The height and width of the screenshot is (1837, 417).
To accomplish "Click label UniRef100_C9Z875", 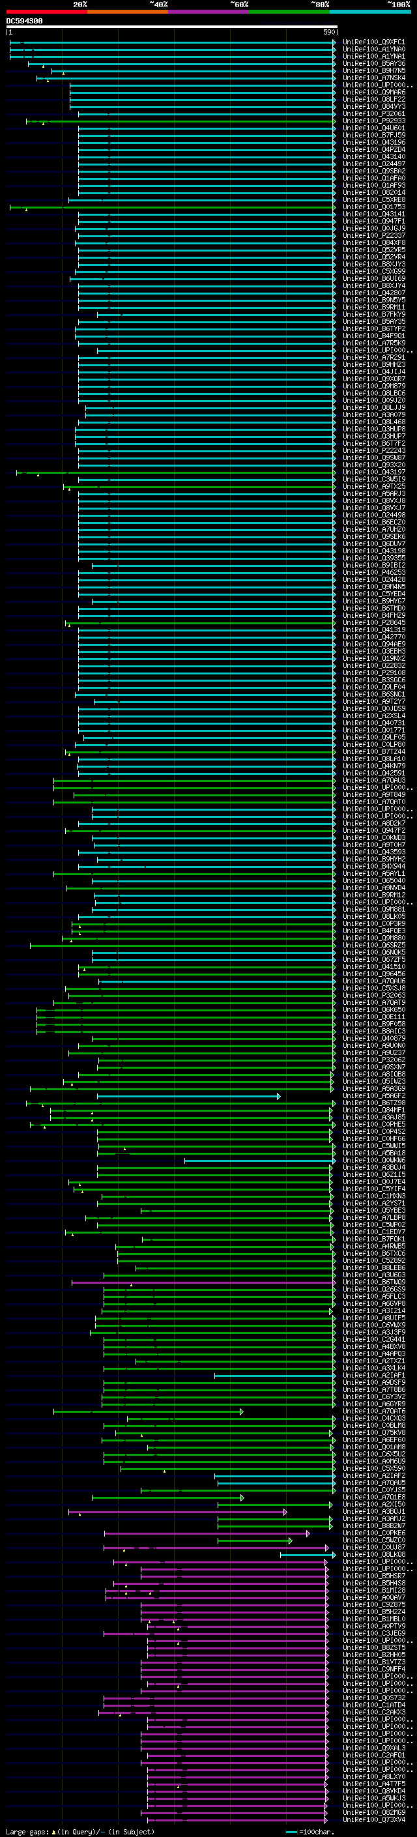I will pos(374,1604).
